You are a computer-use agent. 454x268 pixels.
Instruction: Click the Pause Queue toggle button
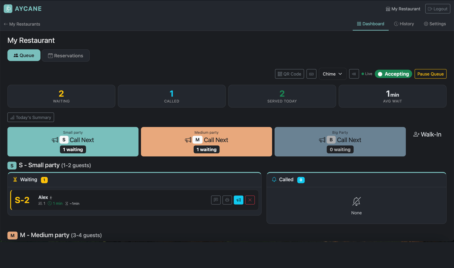coord(430,74)
